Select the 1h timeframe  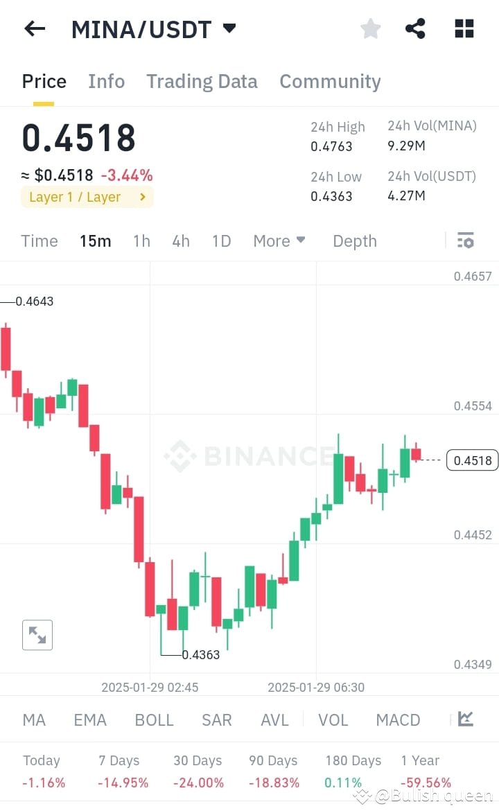tap(141, 241)
